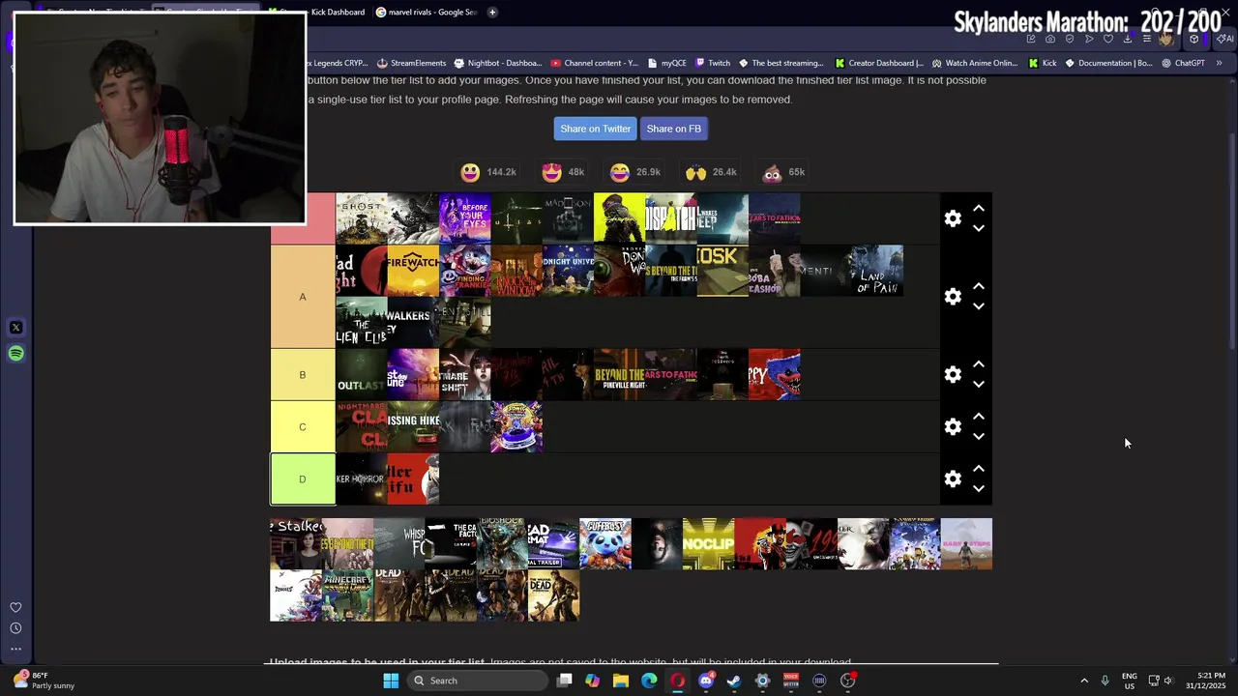Image resolution: width=1238 pixels, height=696 pixels.
Task: Select the Finding Frankie thumbnail
Action: click(465, 271)
